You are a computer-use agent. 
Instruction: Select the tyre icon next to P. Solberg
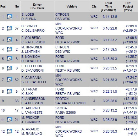click(x=10, y=40)
